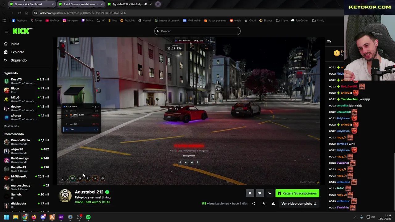Open Spotify from taskbar
395x222 pixels.
point(88,217)
